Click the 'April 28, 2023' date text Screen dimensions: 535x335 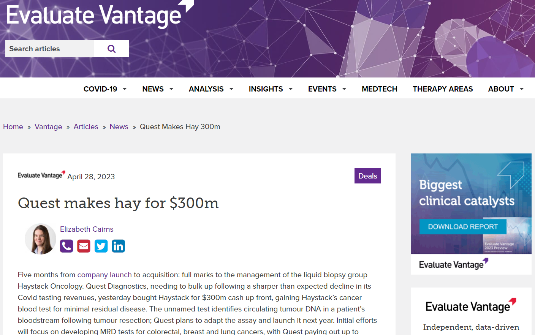click(x=91, y=177)
